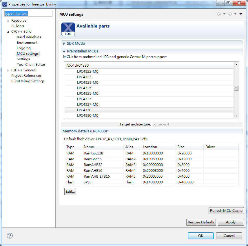Collapse the Preinstalled MCUs section
The image size is (248, 246).
tap(64, 51)
